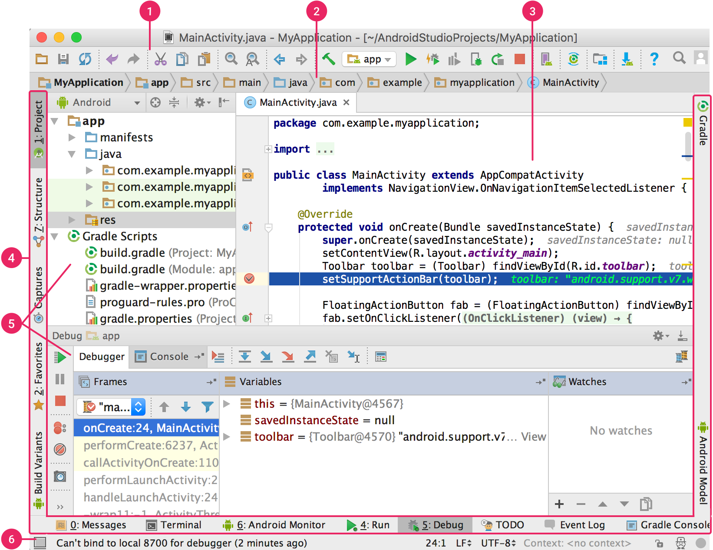The height and width of the screenshot is (550, 713).
Task: Collapse the java folder in the Project view
Action: (72, 154)
